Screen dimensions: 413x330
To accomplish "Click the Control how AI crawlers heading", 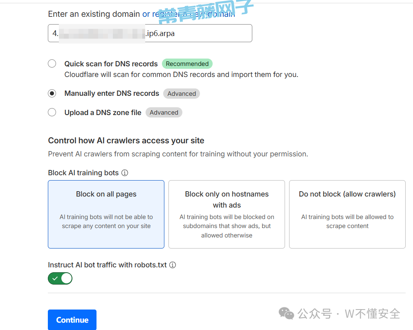I will (x=126, y=140).
